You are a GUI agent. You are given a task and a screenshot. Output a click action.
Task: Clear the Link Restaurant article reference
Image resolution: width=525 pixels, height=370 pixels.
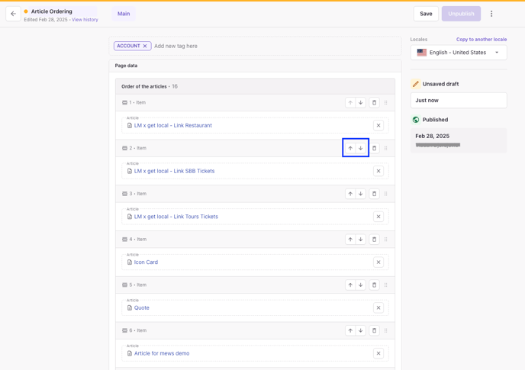378,126
